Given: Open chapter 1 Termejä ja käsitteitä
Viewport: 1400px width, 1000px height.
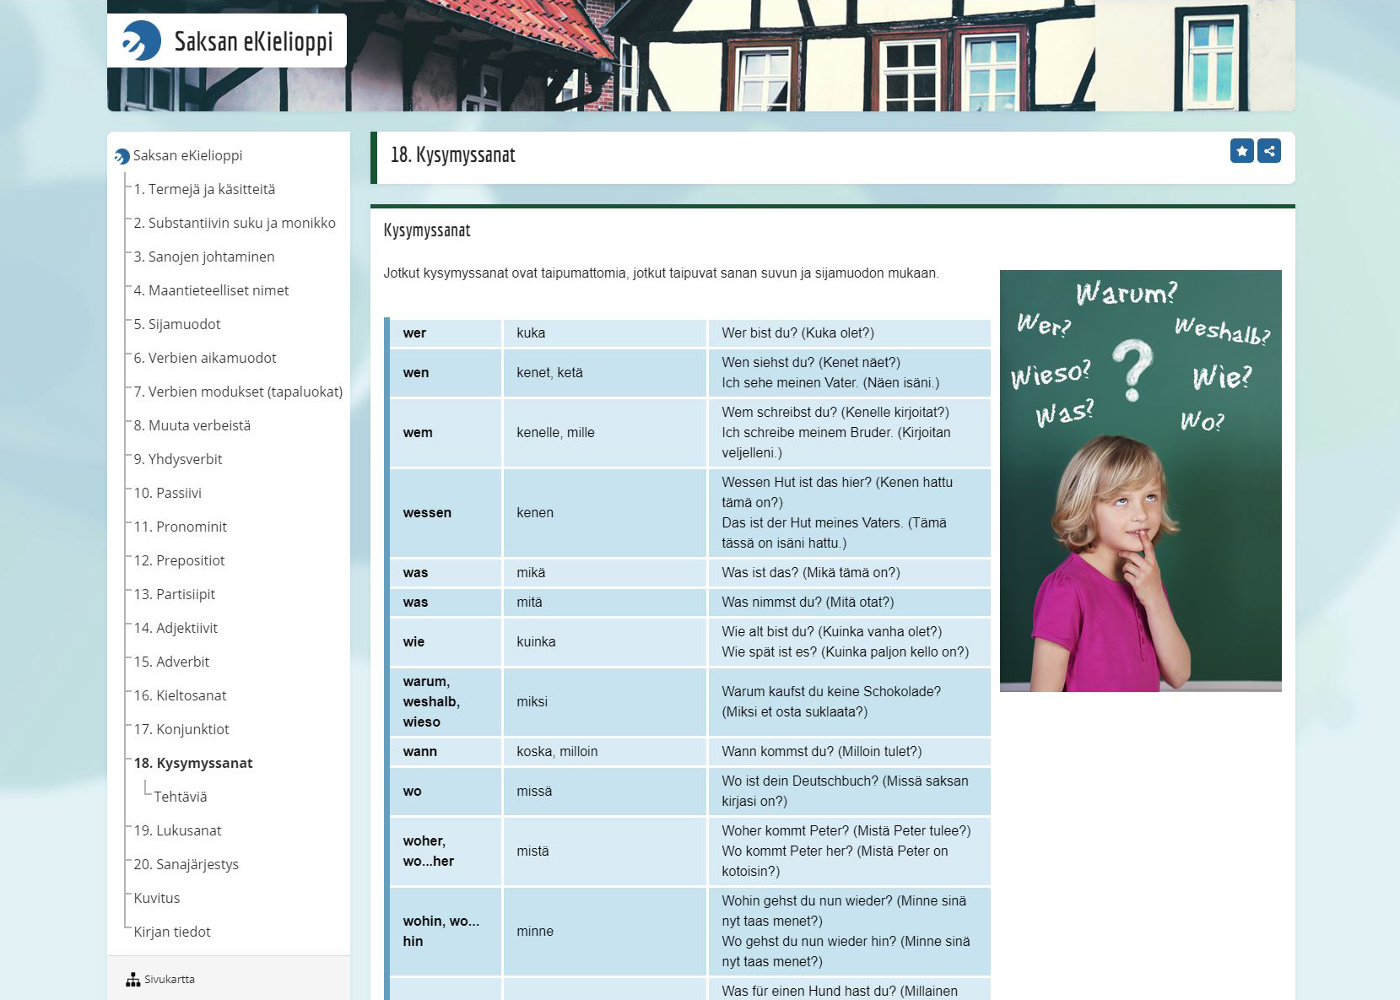Looking at the screenshot, I should [204, 189].
